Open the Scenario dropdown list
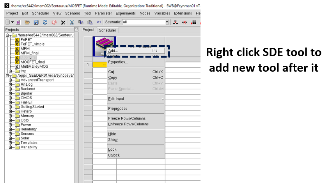The height and width of the screenshot is (183, 323). 167,22
